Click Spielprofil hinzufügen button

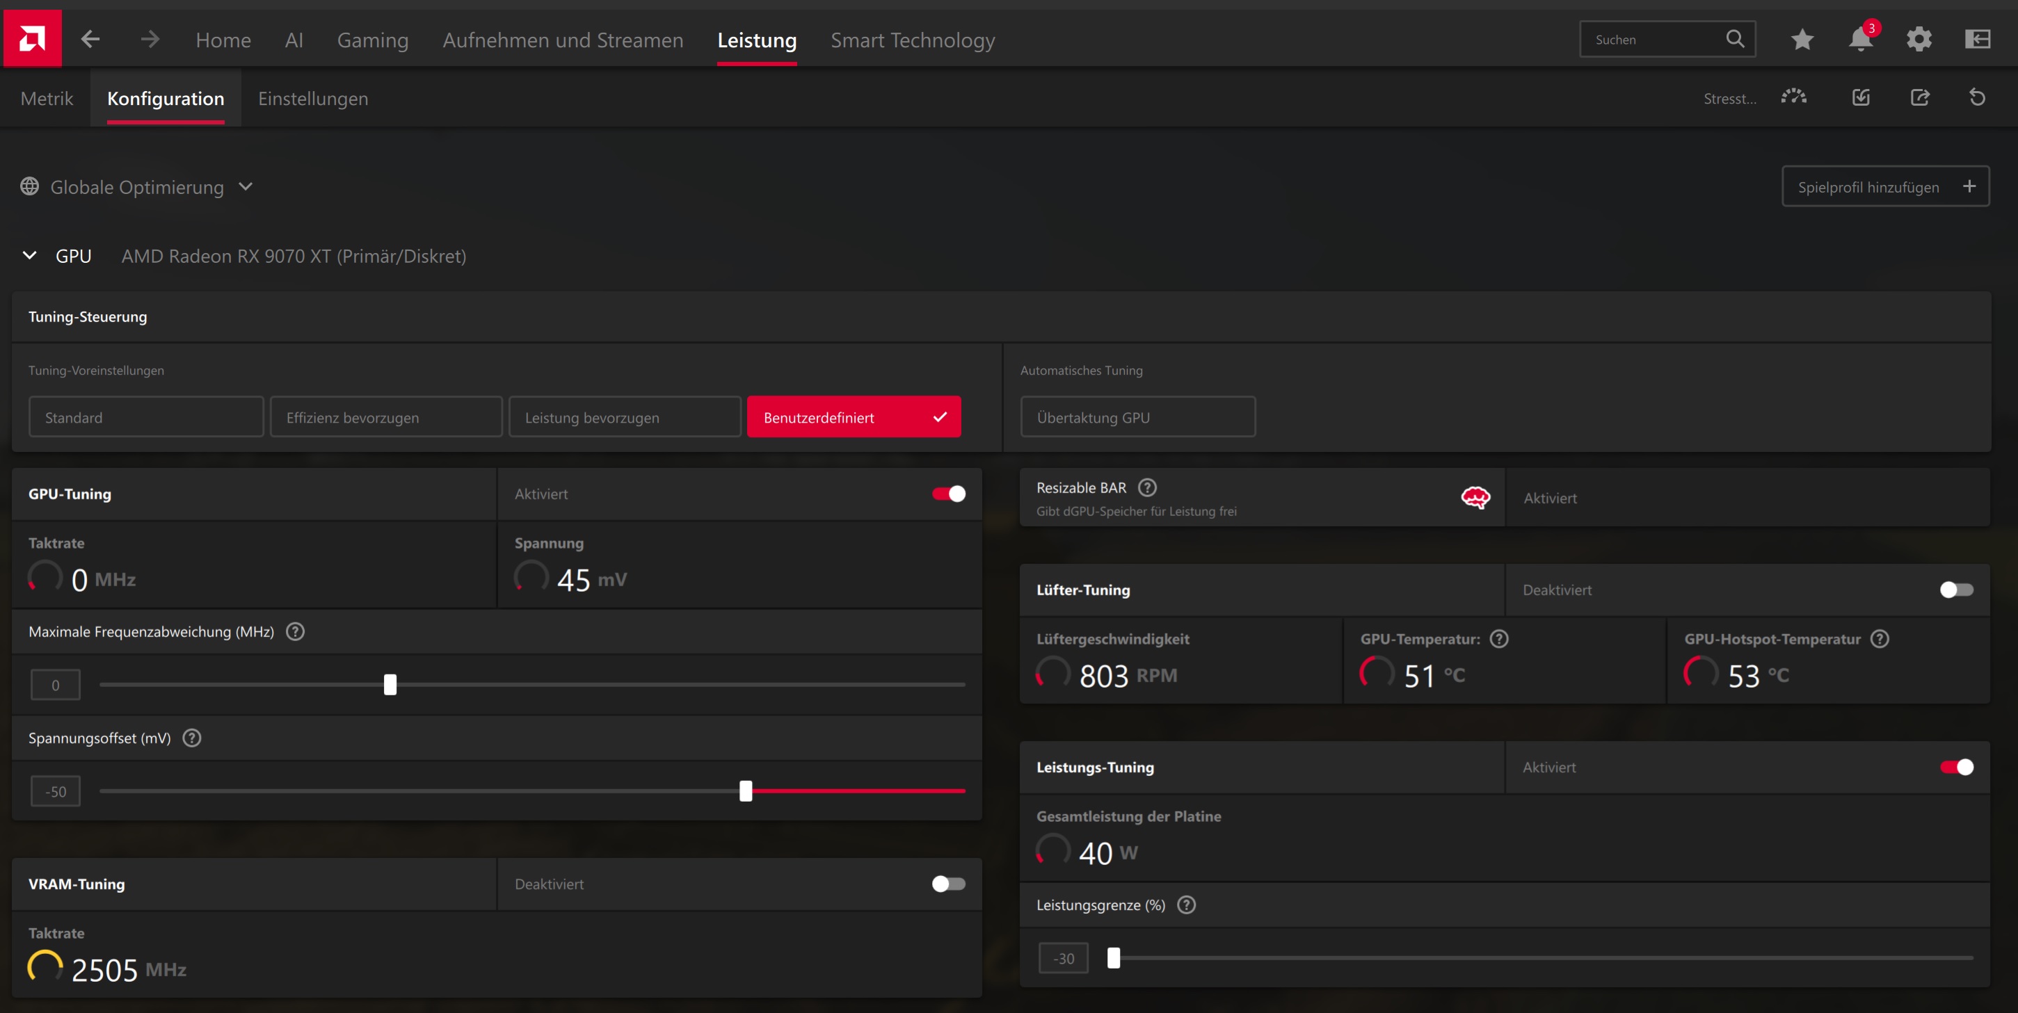(1886, 186)
